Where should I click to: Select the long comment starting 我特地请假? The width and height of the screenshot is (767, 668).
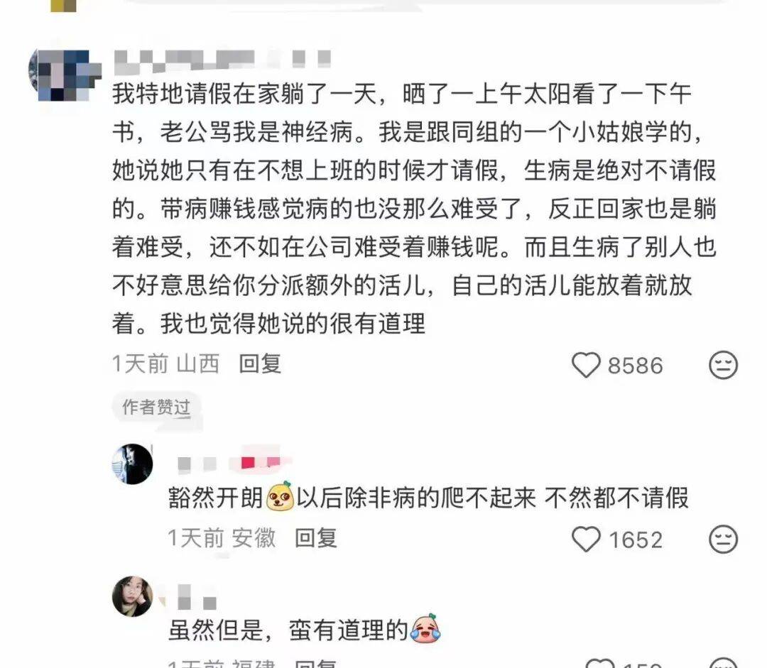pyautogui.click(x=414, y=208)
